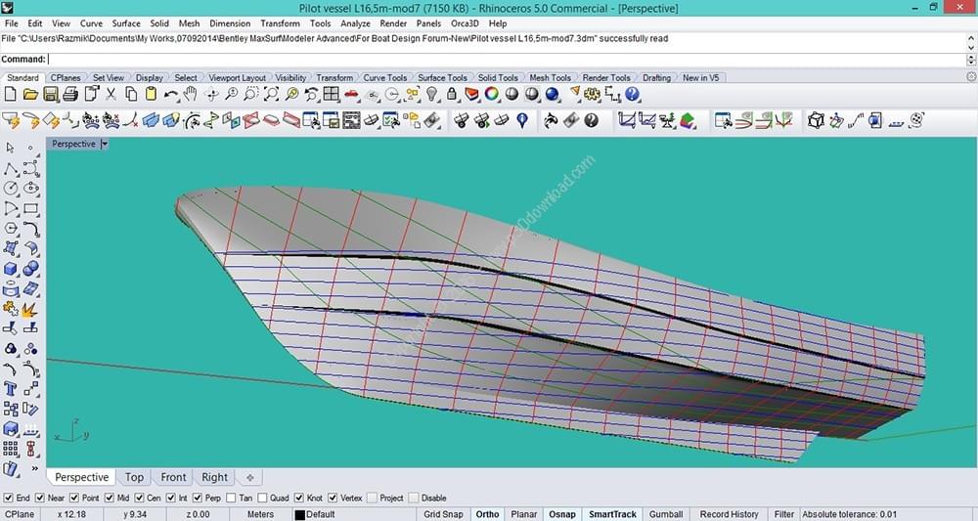Click the light bulb Hide Objects icon
Screen dimensions: 978x521
click(431, 94)
